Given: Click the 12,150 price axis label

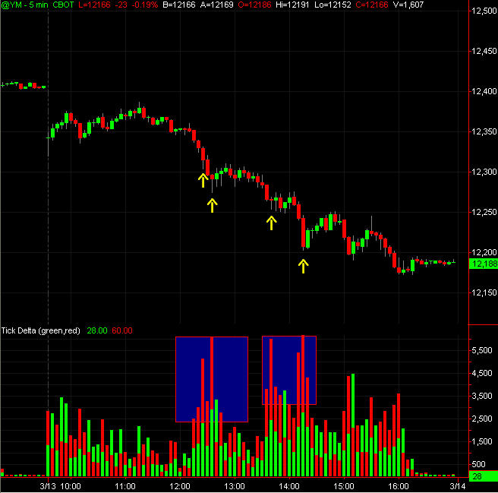Looking at the screenshot, I should pyautogui.click(x=484, y=292).
